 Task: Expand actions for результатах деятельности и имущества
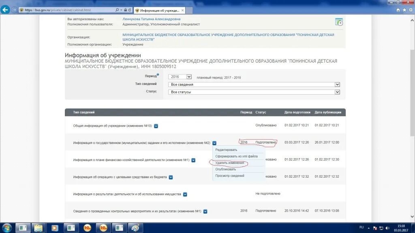click(185, 195)
